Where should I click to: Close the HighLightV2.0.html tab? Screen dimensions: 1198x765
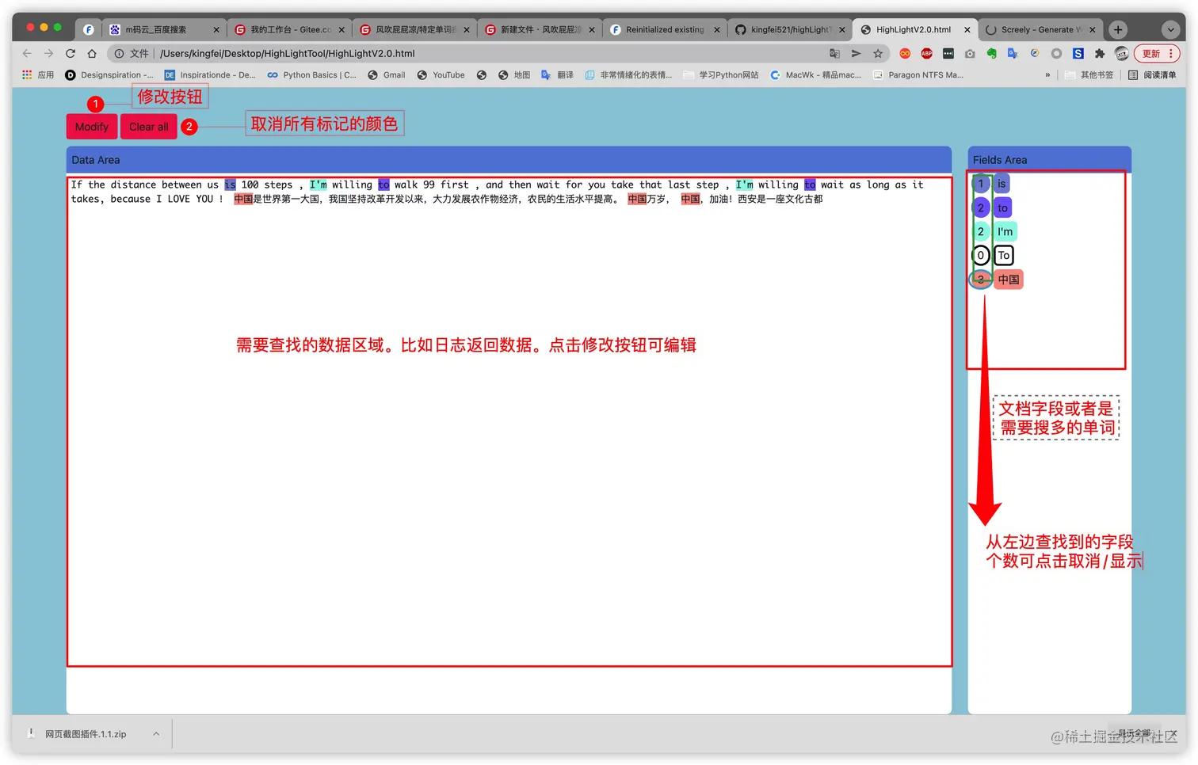point(967,29)
